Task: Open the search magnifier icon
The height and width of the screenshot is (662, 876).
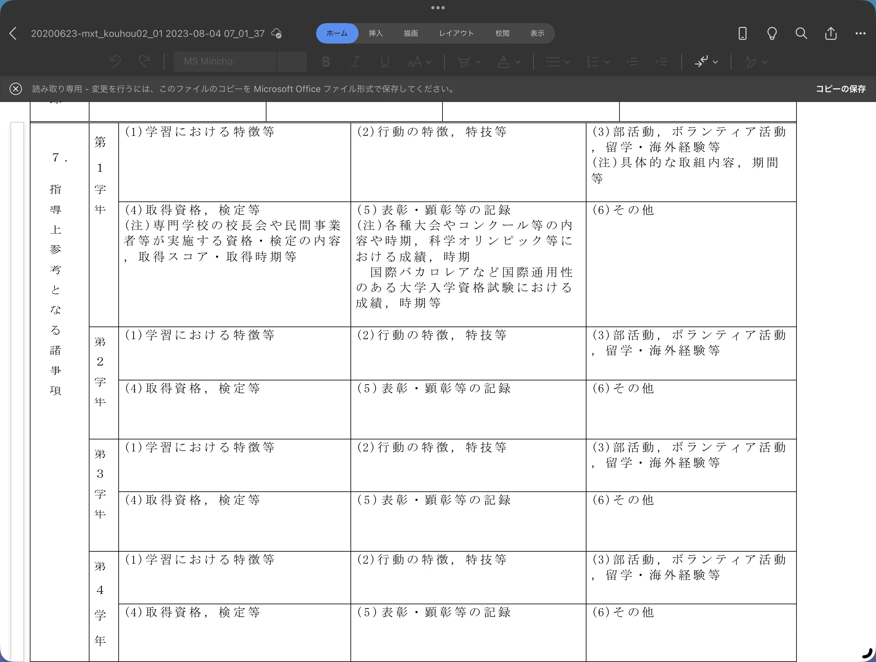Action: click(x=801, y=33)
